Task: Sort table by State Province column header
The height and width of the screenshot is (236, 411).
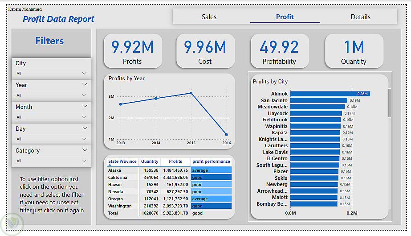Action: coord(122,161)
